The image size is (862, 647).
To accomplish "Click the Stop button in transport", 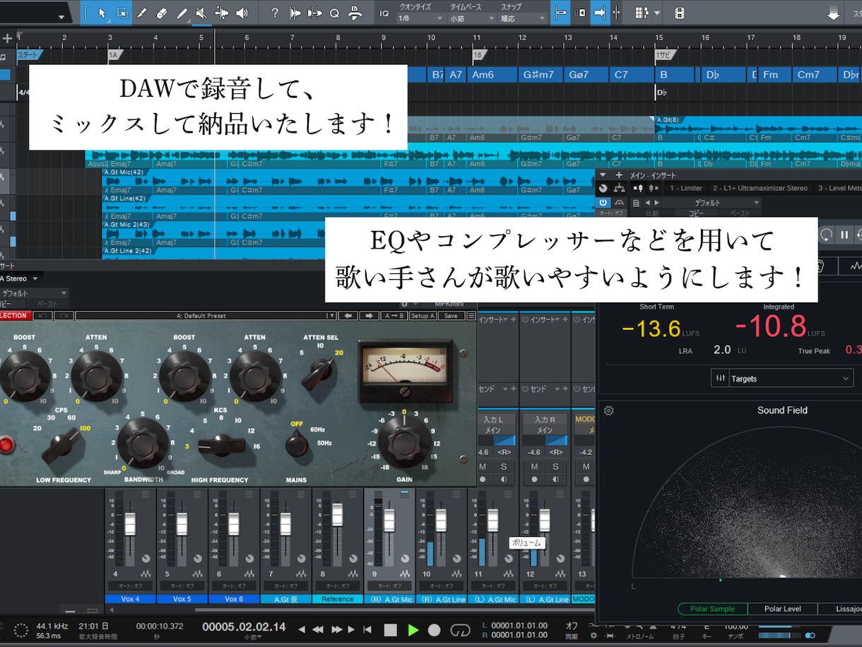I will click(x=390, y=629).
